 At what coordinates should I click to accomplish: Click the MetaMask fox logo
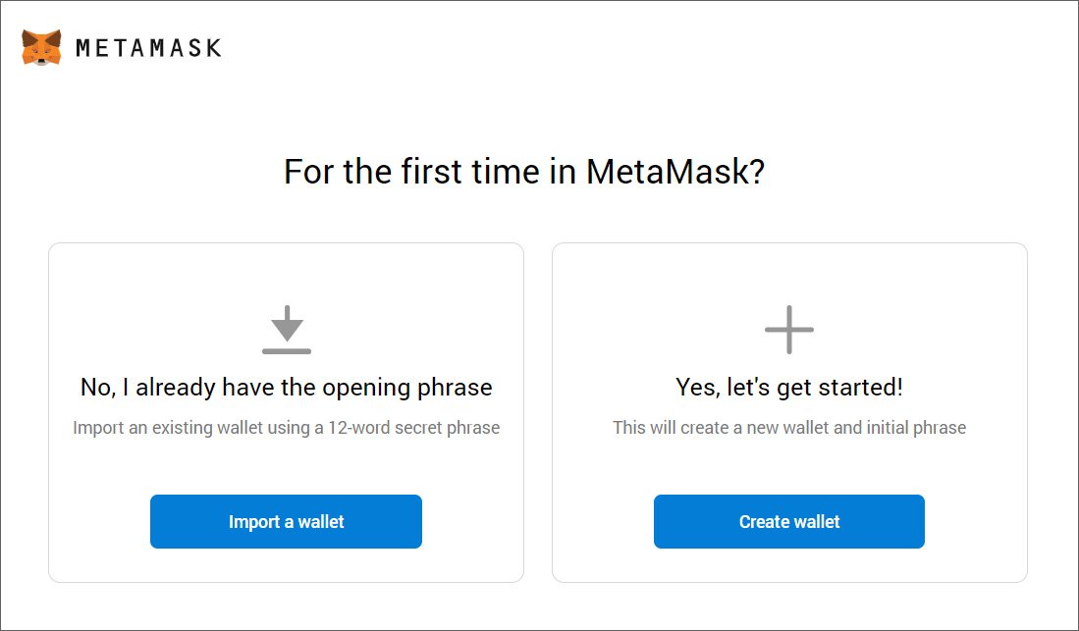click(41, 47)
